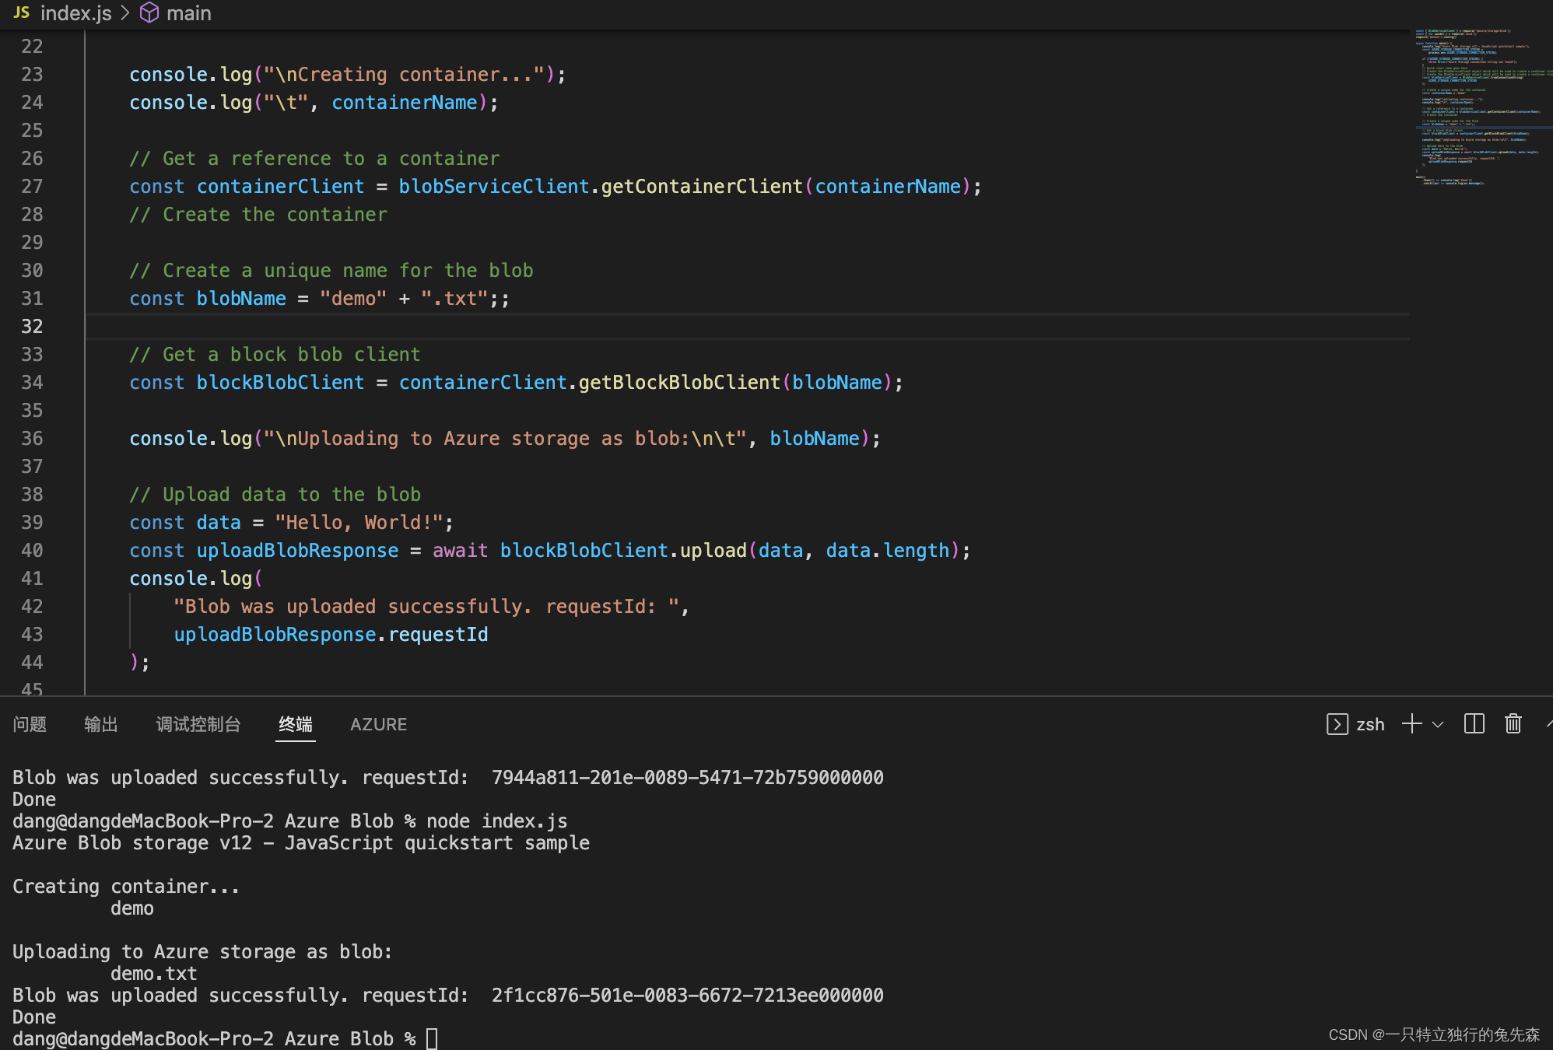Switch to the 问题 tab

click(30, 724)
